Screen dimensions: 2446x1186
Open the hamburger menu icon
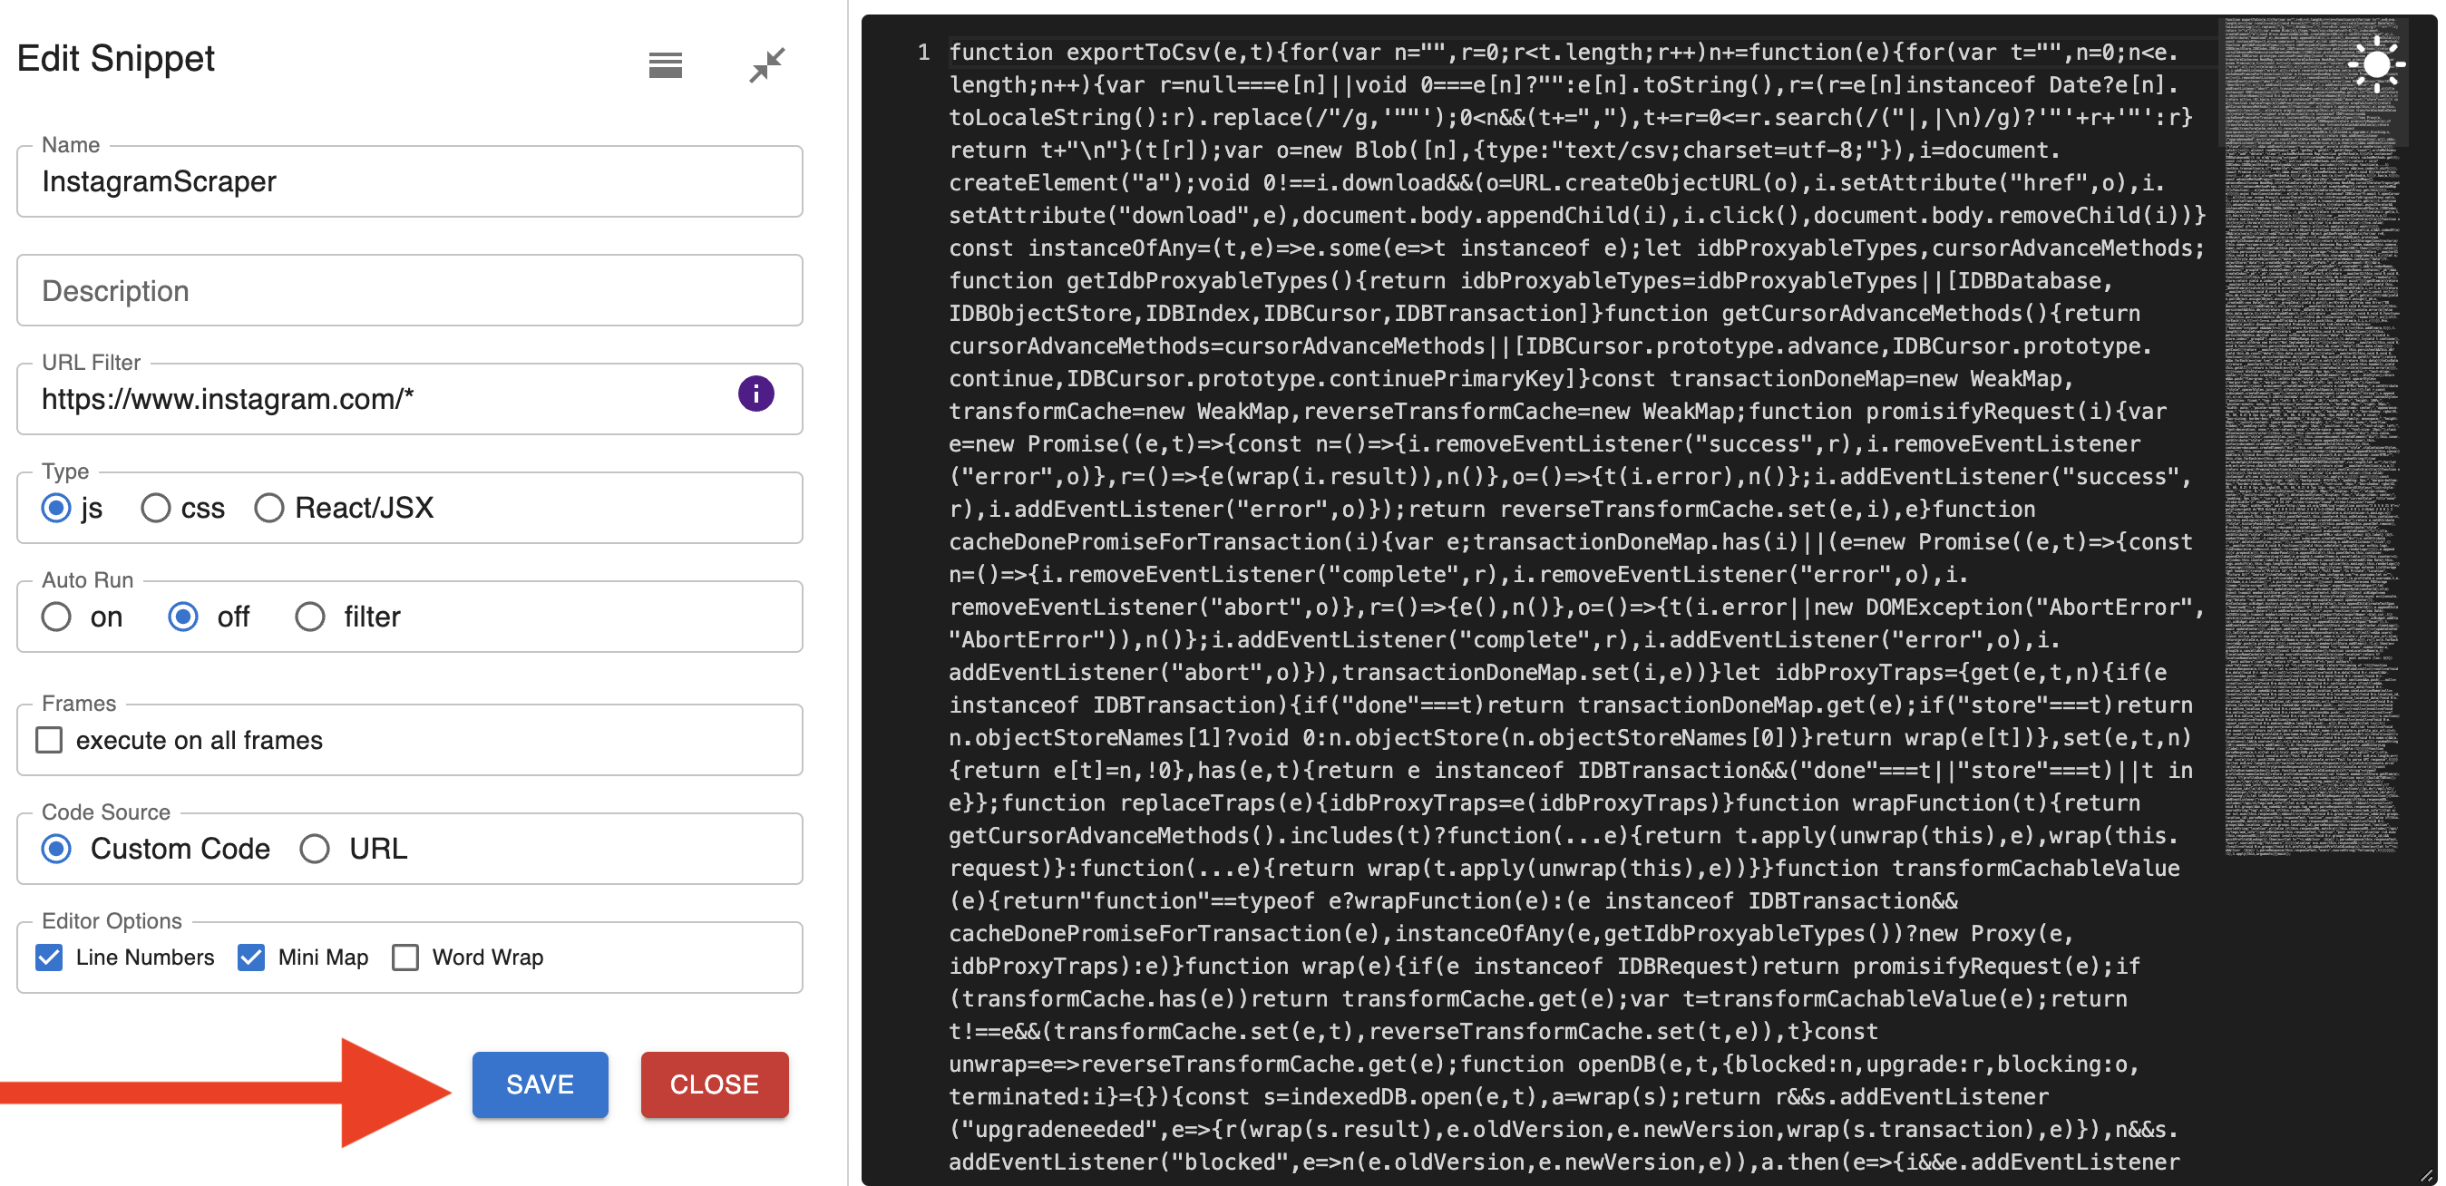click(x=665, y=64)
